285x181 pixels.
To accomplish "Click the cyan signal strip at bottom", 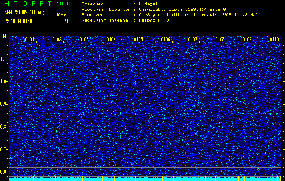I will click(x=145, y=179).
